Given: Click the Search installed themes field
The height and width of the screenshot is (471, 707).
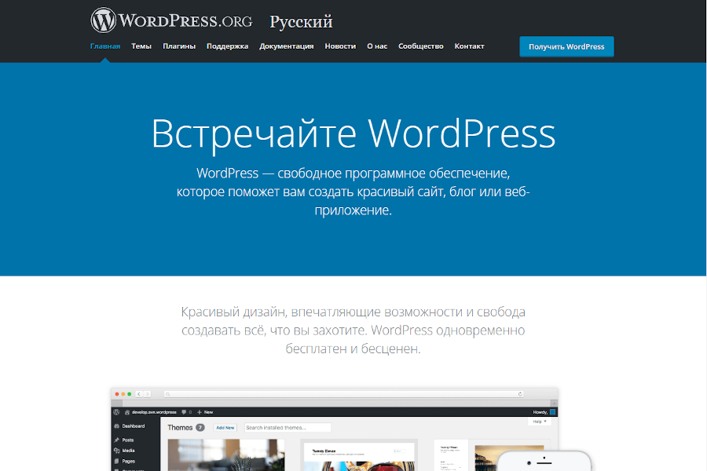Looking at the screenshot, I should coord(287,428).
